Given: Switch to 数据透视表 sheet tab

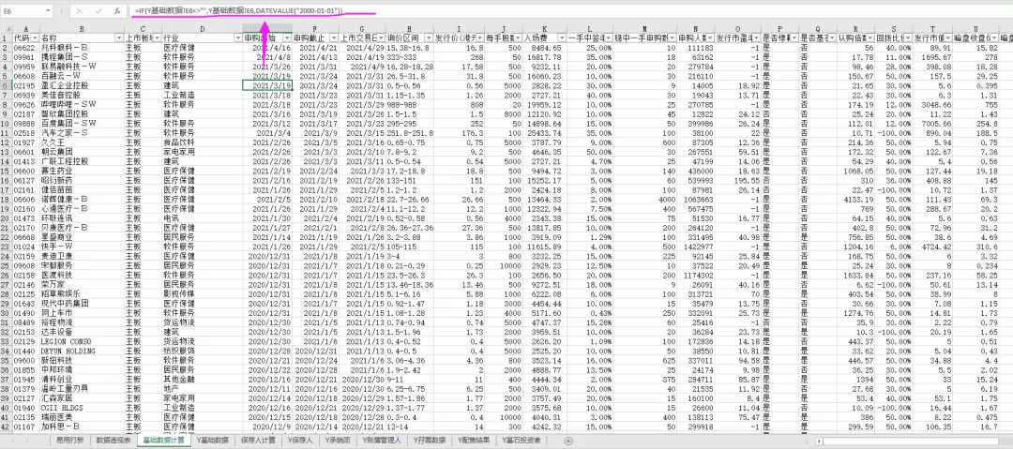Looking at the screenshot, I should tap(113, 441).
